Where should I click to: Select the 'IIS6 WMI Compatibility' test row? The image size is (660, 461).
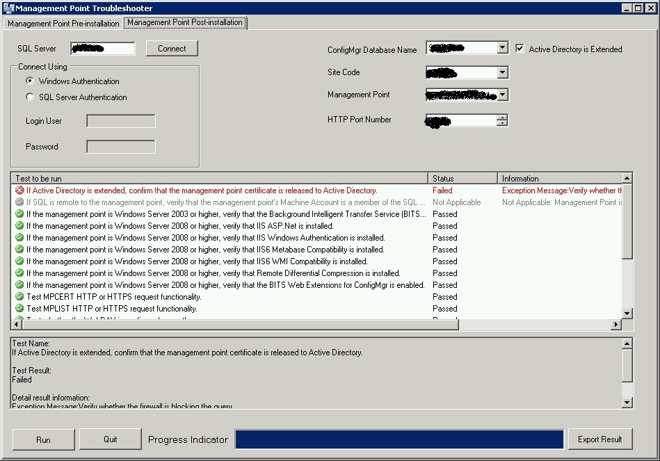coord(316,261)
